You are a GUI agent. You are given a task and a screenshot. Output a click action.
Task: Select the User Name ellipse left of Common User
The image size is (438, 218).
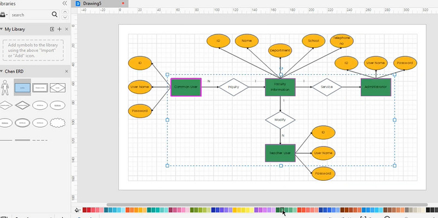140,87
